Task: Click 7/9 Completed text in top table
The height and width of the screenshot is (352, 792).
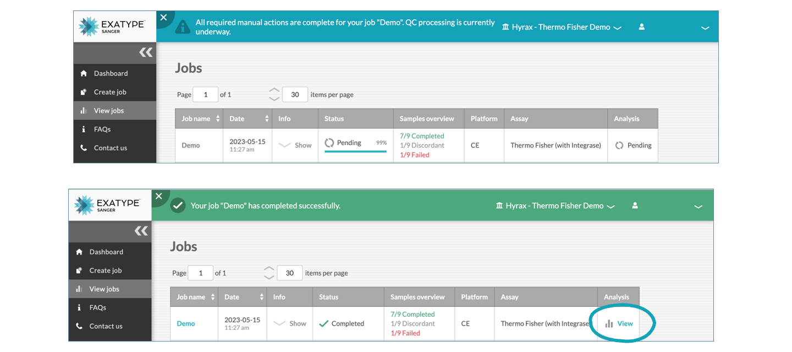Action: (422, 136)
